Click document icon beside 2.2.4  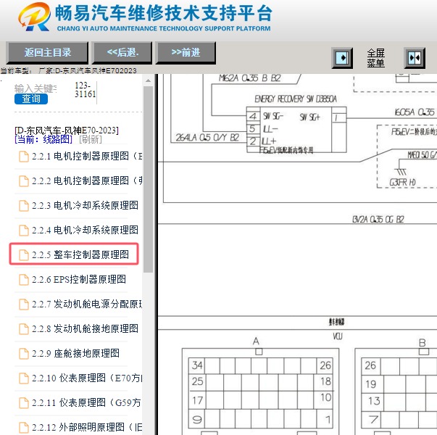pos(24,230)
